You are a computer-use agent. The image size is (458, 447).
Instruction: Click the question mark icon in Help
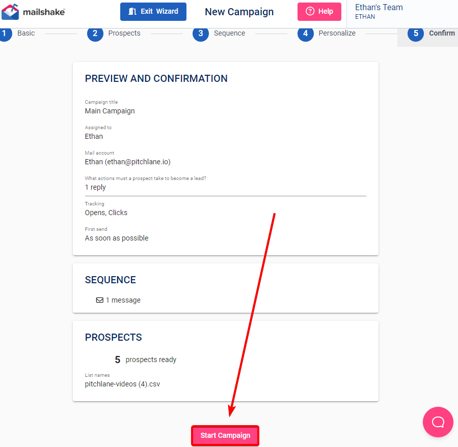coord(310,11)
